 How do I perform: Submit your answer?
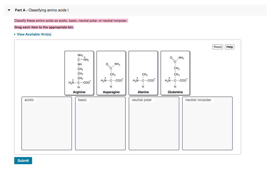click(23, 160)
